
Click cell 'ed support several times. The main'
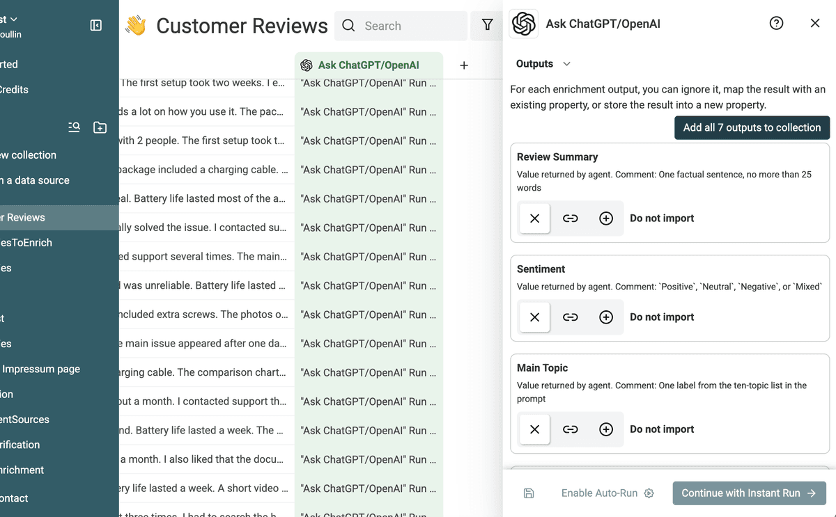tap(207, 257)
